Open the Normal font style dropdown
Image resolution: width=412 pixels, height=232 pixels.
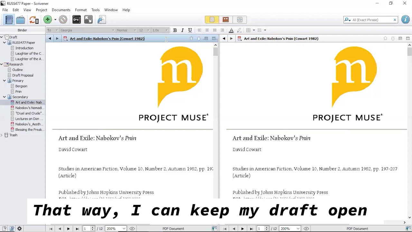(126, 30)
